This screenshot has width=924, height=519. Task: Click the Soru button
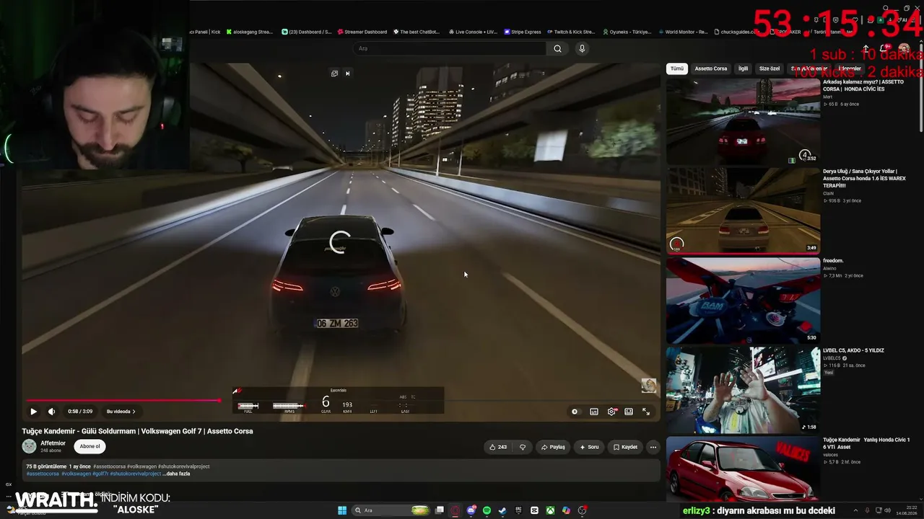pyautogui.click(x=589, y=447)
